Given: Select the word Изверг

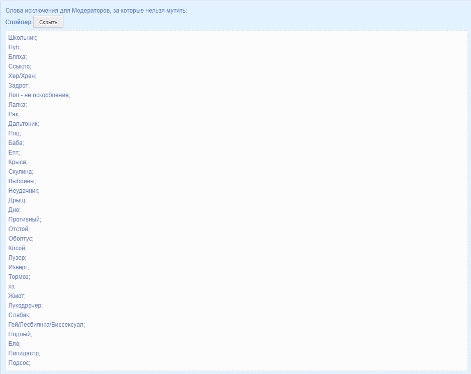Looking at the screenshot, I should coord(19,267).
